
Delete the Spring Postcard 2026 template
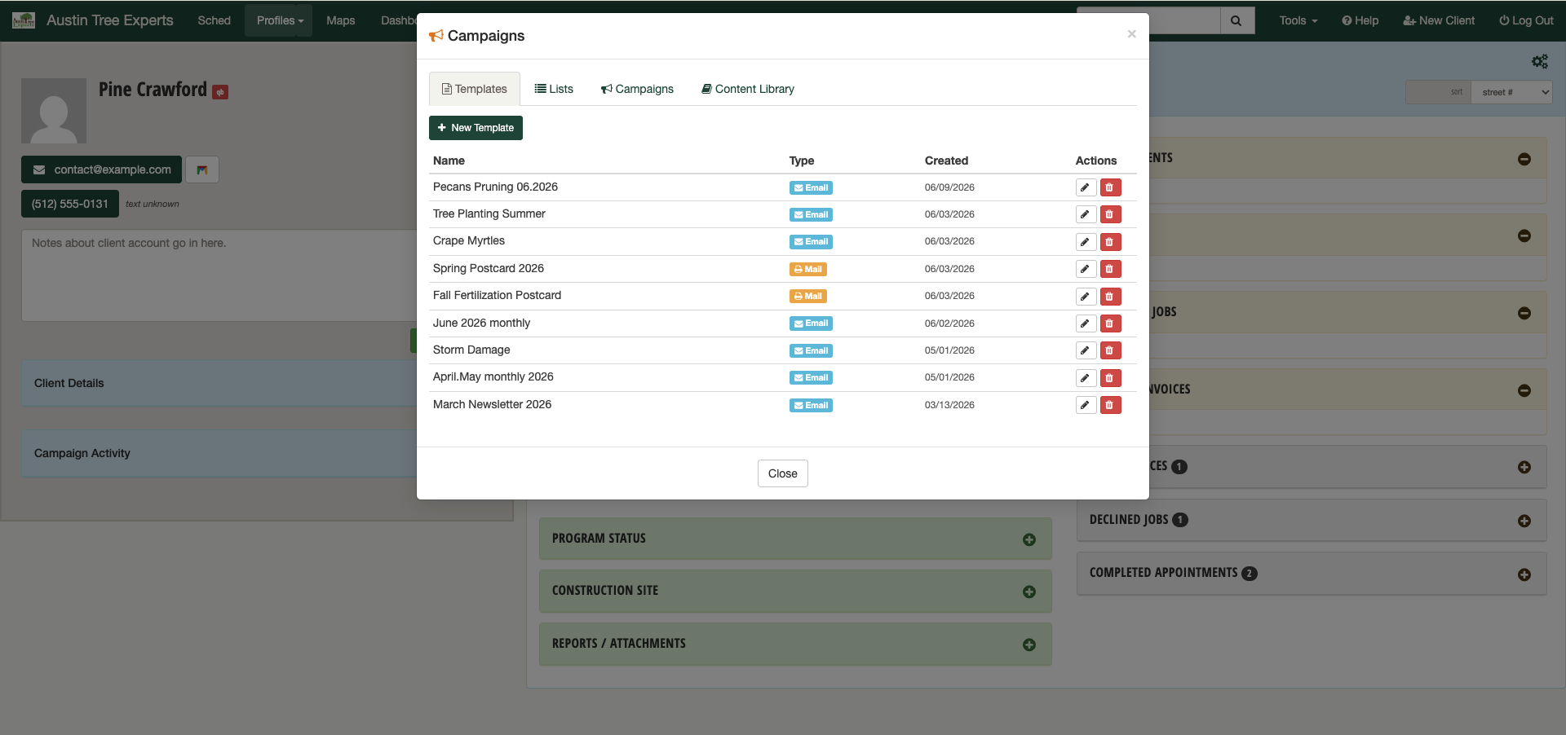(1110, 269)
